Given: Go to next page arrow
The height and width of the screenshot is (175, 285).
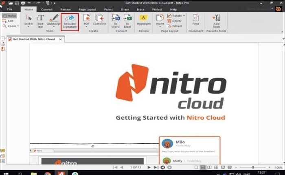Looking at the screenshot, I should pyautogui.click(x=149, y=167).
